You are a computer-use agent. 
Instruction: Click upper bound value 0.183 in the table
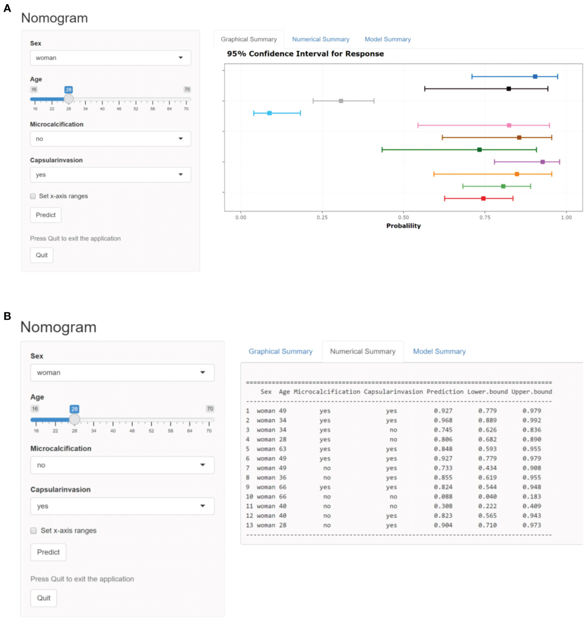click(x=532, y=497)
